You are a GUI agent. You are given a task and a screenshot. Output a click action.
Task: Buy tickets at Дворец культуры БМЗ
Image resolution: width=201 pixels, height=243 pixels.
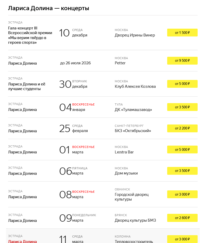pyautogui.click(x=182, y=218)
